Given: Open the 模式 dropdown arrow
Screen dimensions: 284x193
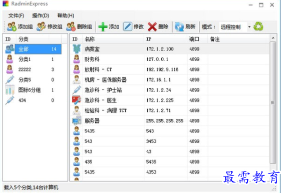Looking at the screenshot, I should (249, 27).
